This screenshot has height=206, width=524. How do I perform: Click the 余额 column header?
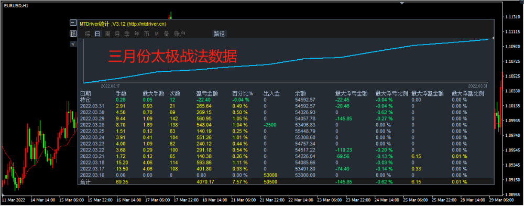pyautogui.click(x=300, y=94)
